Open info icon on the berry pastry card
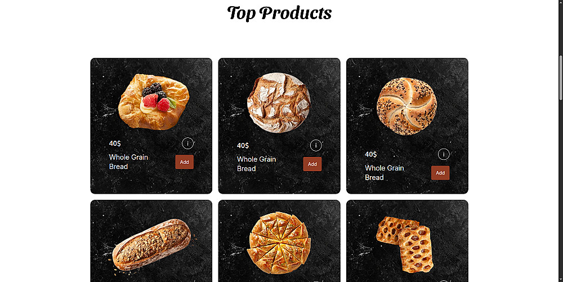Screen dimensions: 563x282 (188, 143)
